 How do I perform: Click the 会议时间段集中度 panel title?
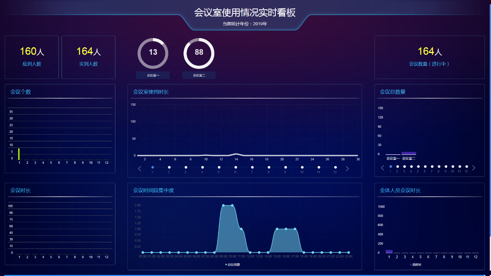tap(154, 190)
